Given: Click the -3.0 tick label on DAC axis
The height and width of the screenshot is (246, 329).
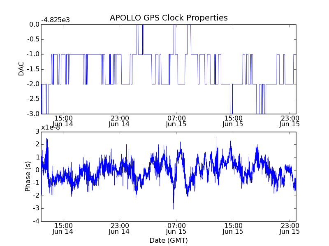Looking at the screenshot, I should (x=33, y=114).
